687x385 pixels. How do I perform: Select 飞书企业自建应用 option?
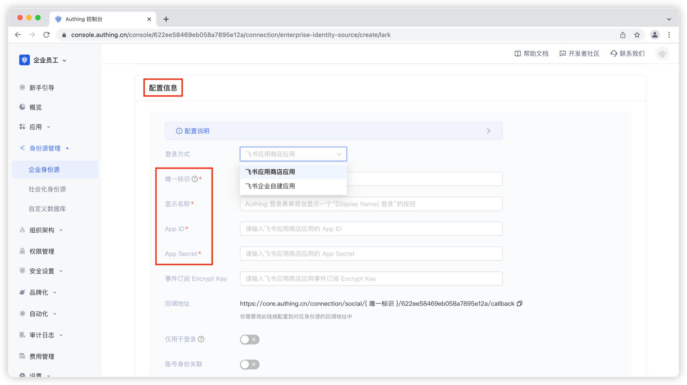(x=293, y=186)
